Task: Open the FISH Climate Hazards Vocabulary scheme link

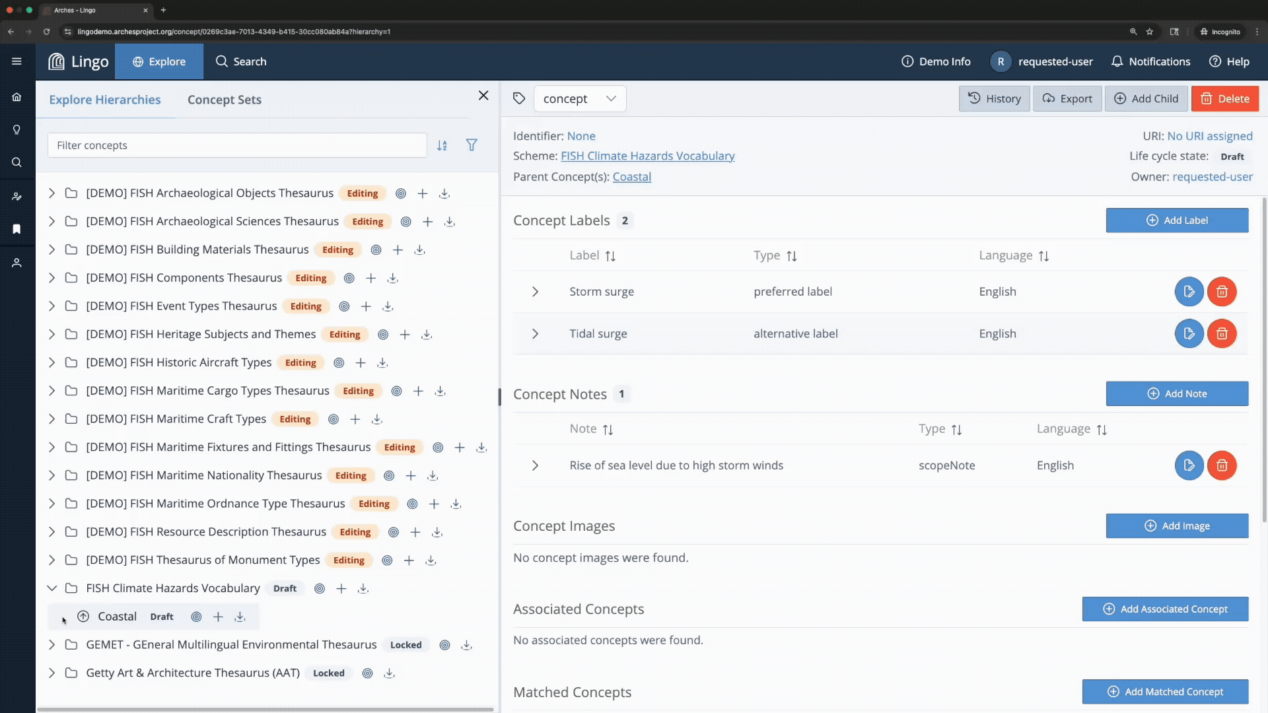Action: click(x=647, y=156)
